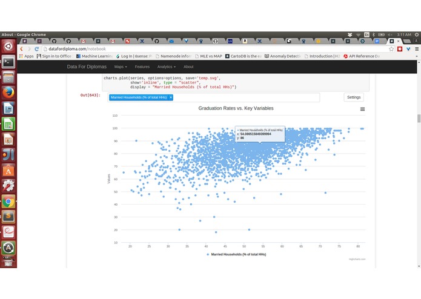The height and width of the screenshot is (299, 421).
Task: Open Sign in to Office bookmark
Action: coord(55,56)
